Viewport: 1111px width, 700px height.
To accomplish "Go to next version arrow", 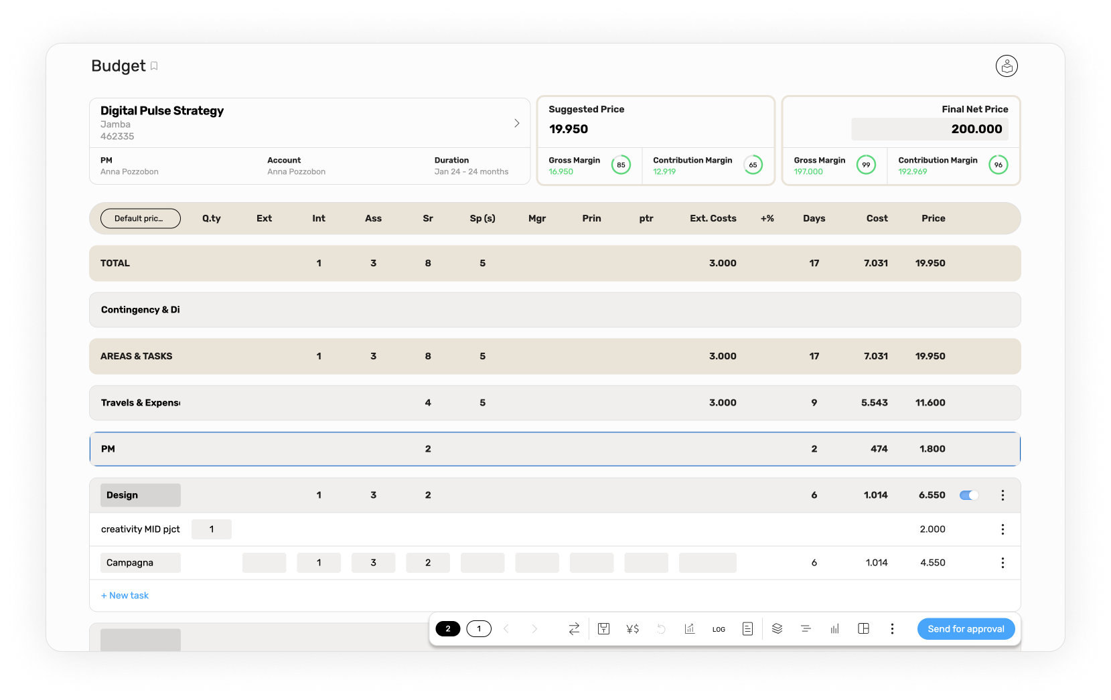I will coord(534,629).
